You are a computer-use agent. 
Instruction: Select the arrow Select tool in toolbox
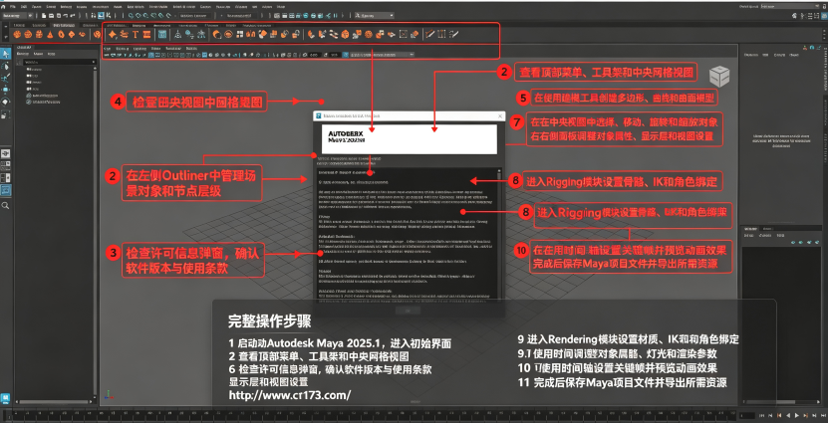(x=5, y=54)
